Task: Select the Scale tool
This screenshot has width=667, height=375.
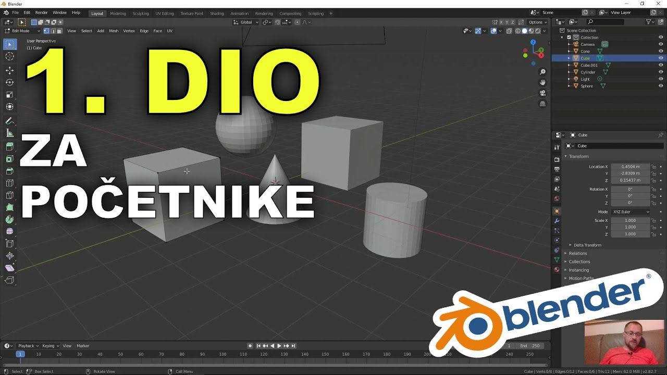Action: point(9,95)
